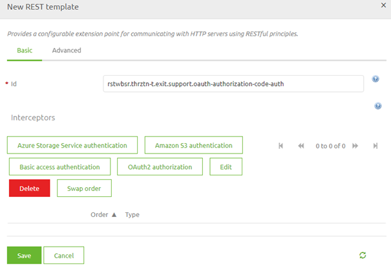Go to last page of interceptors

point(375,146)
